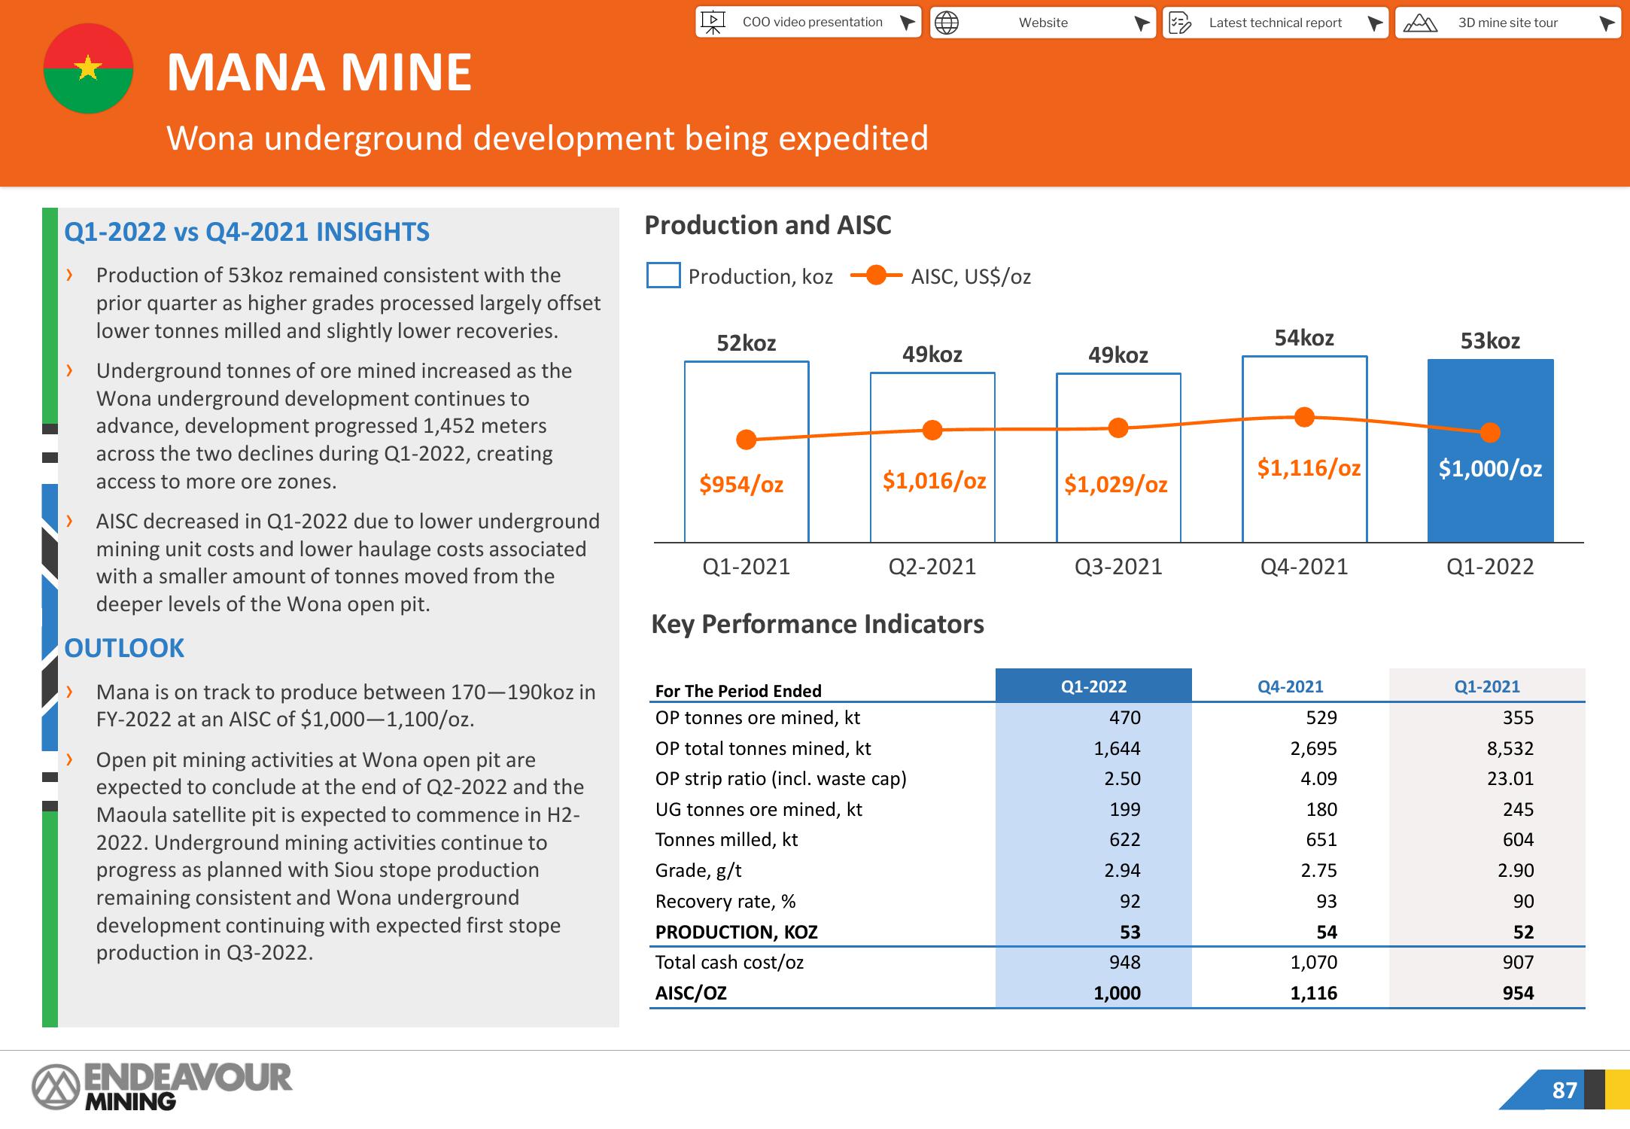Click the 53koz bar label
Screen dimensions: 1630x1129
pyautogui.click(x=1490, y=341)
